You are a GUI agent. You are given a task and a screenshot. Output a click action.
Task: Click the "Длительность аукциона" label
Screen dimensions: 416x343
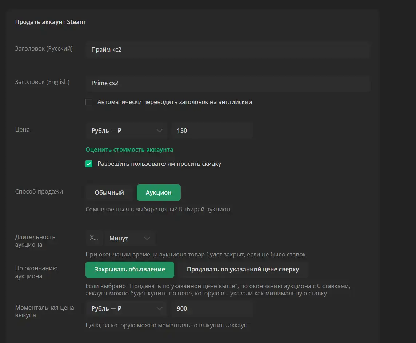(35, 240)
